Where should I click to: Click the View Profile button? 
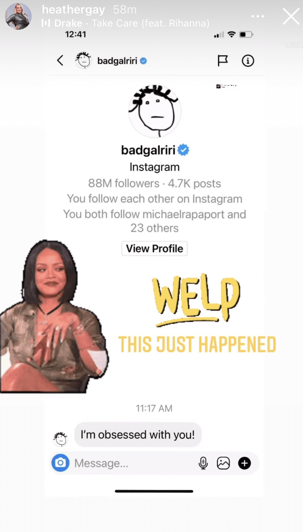tap(155, 248)
